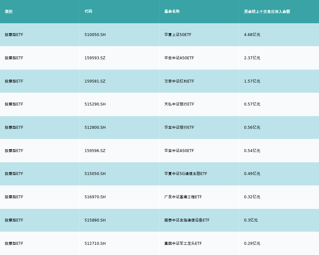Select the 4.68亿元 inflow amount cell
The height and width of the screenshot is (255, 319).
[x=252, y=35]
